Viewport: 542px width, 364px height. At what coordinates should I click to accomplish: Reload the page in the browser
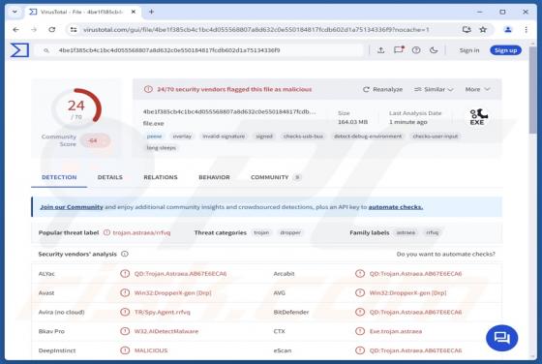52,30
